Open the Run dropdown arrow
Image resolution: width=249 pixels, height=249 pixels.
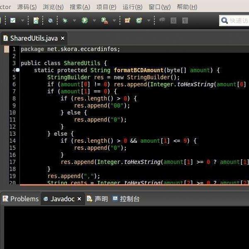94,20
